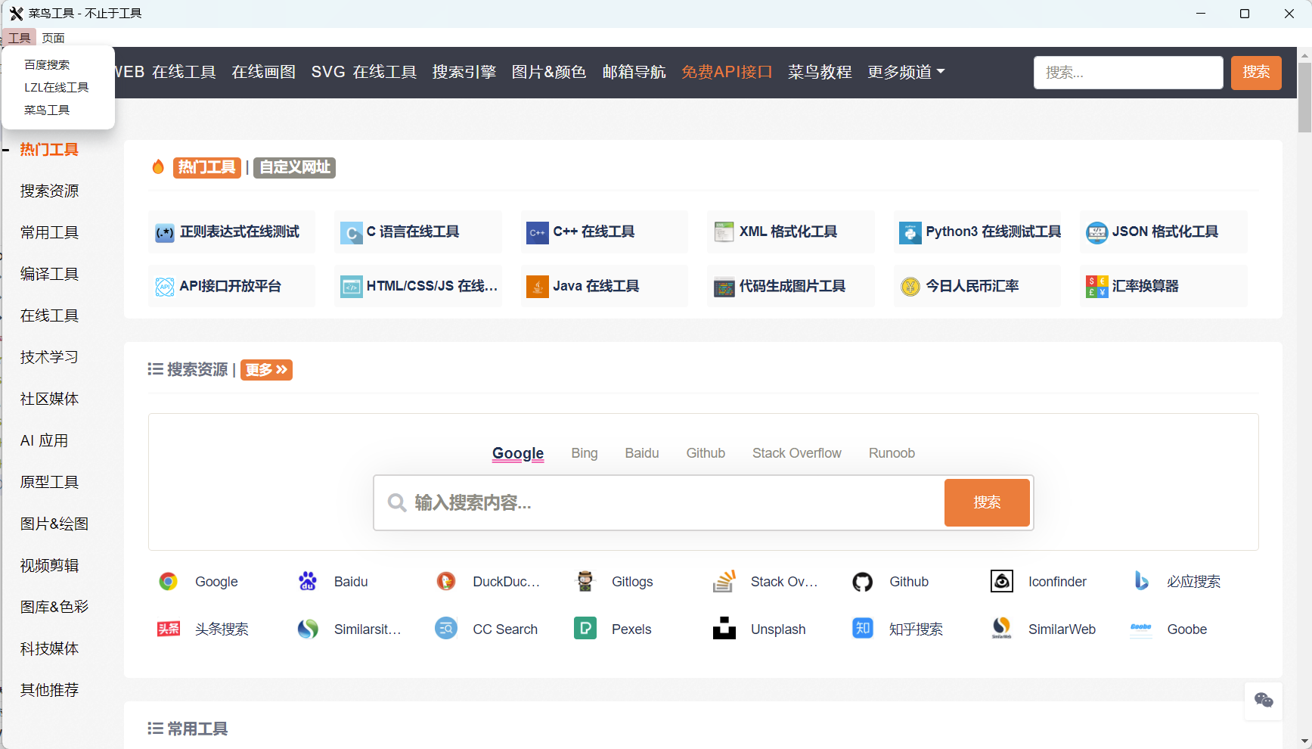Click the Gitlogs icon
This screenshot has width=1312, height=749.
(585, 581)
